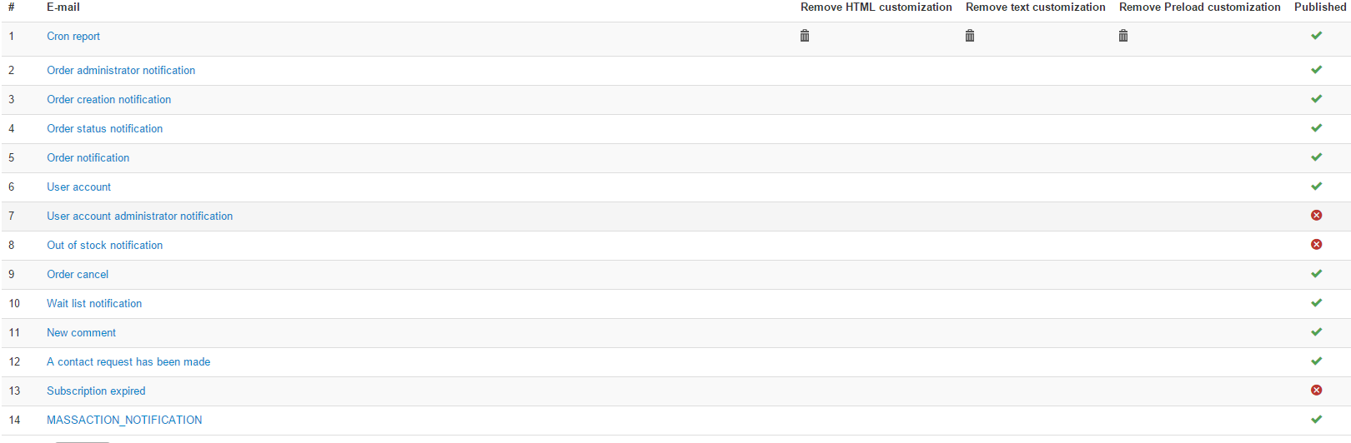Open Order creation notification email
This screenshot has height=443, width=1351.
(x=108, y=100)
